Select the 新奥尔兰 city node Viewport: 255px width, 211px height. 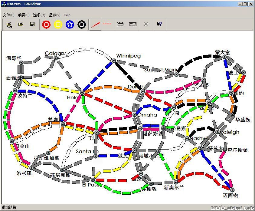point(176,182)
